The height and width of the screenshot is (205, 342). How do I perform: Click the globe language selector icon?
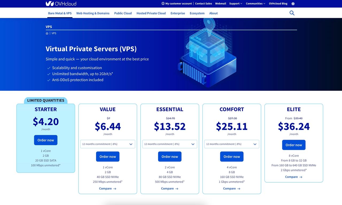(x=293, y=4)
